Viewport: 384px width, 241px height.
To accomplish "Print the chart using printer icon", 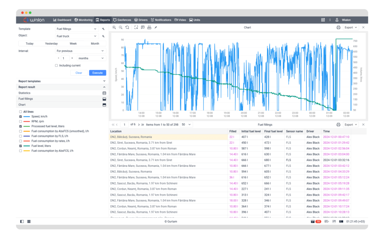I will click(x=339, y=27).
